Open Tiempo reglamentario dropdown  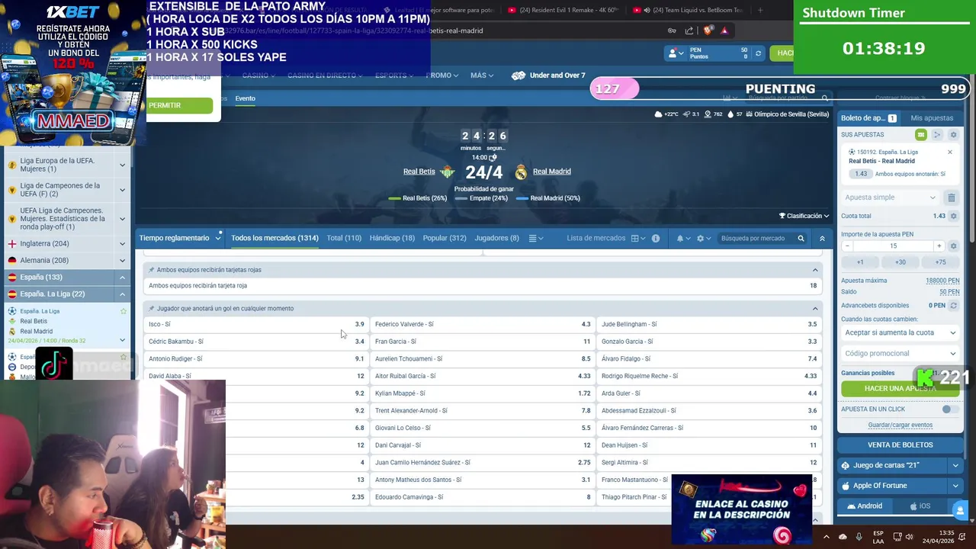click(180, 238)
